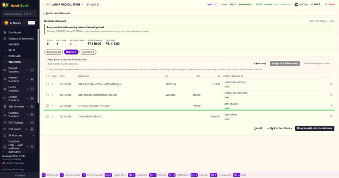Click the + New party button

pos(260,63)
